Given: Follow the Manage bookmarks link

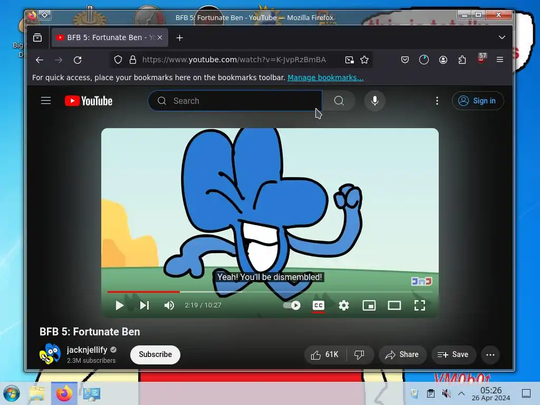Looking at the screenshot, I should click(x=325, y=78).
